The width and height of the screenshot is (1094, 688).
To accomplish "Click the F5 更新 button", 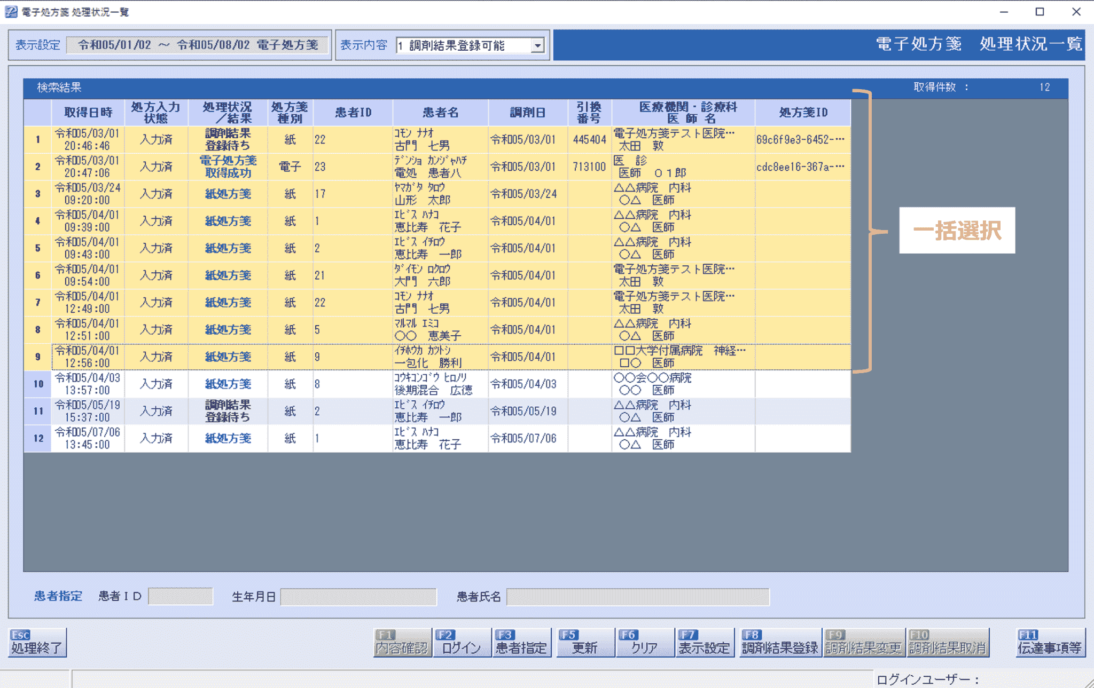I will (585, 643).
